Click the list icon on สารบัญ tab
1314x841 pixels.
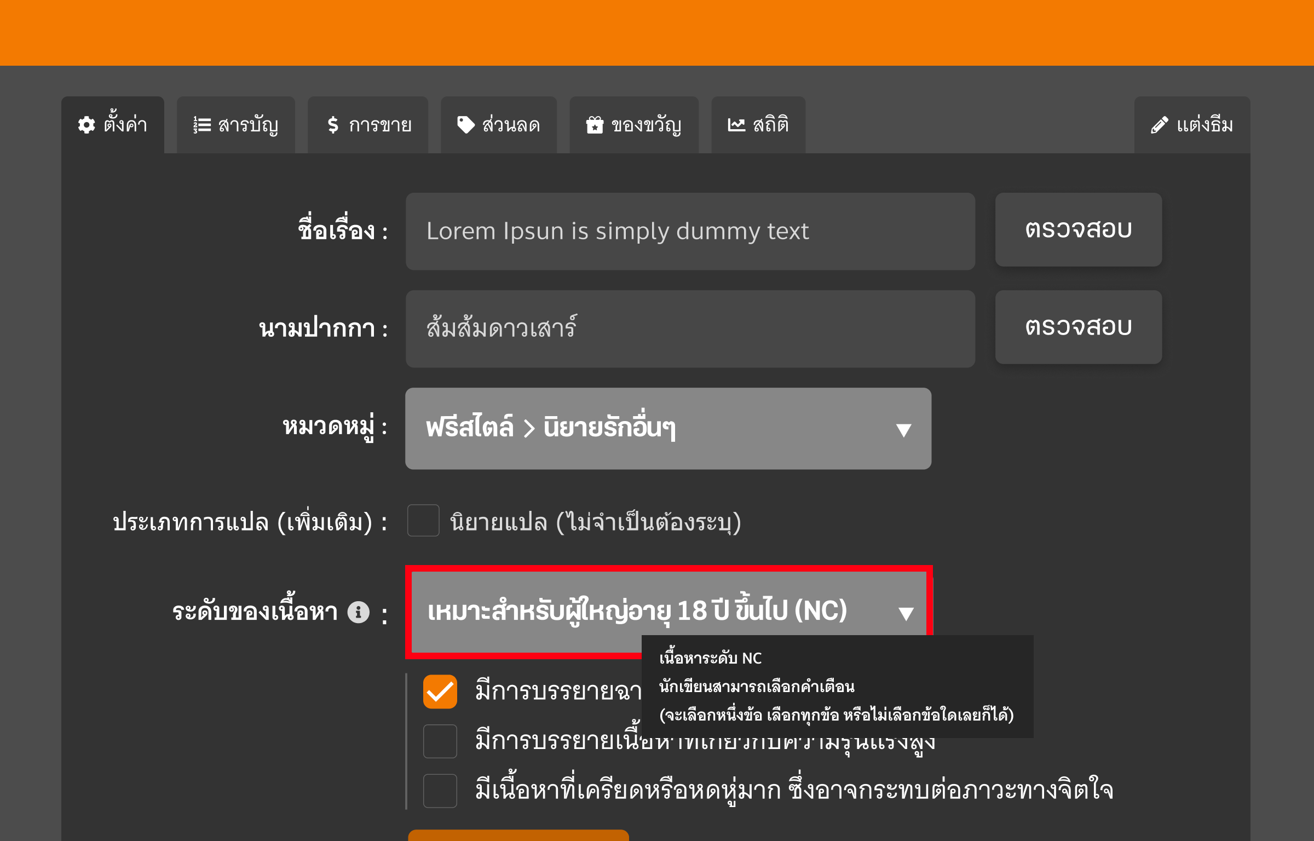pyautogui.click(x=202, y=125)
